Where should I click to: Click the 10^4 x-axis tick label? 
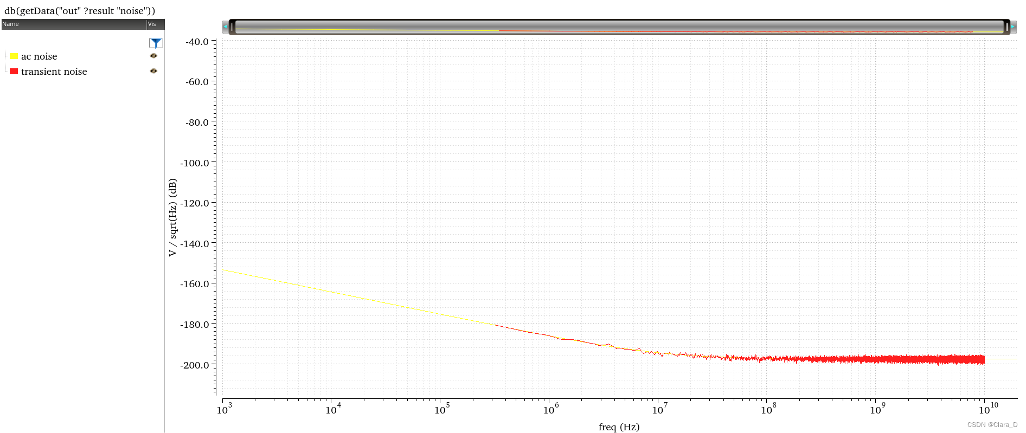pyautogui.click(x=334, y=409)
